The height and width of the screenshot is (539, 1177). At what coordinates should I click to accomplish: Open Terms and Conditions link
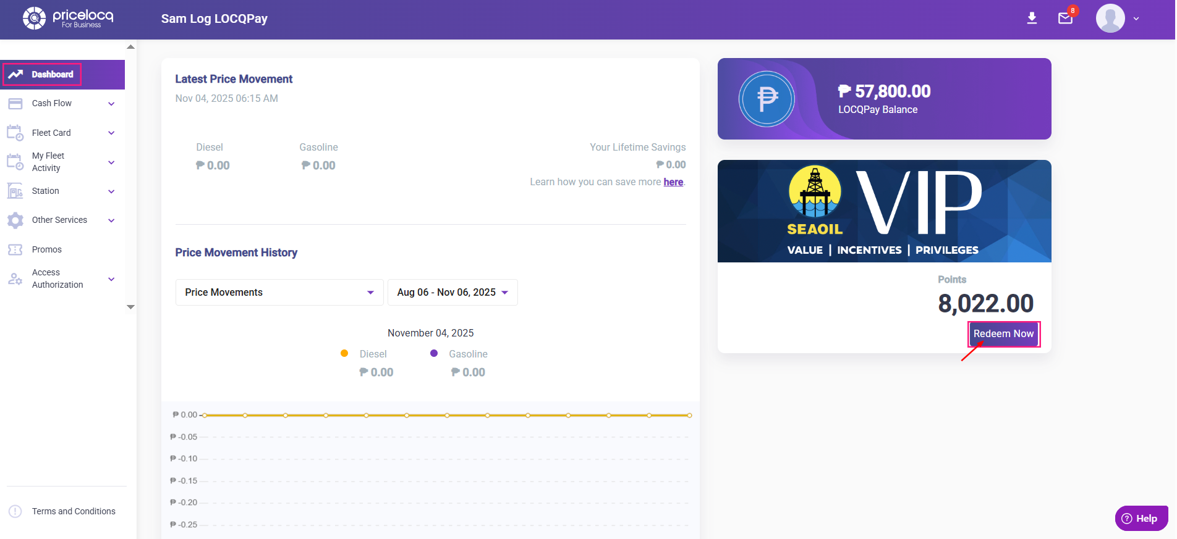pyautogui.click(x=74, y=511)
